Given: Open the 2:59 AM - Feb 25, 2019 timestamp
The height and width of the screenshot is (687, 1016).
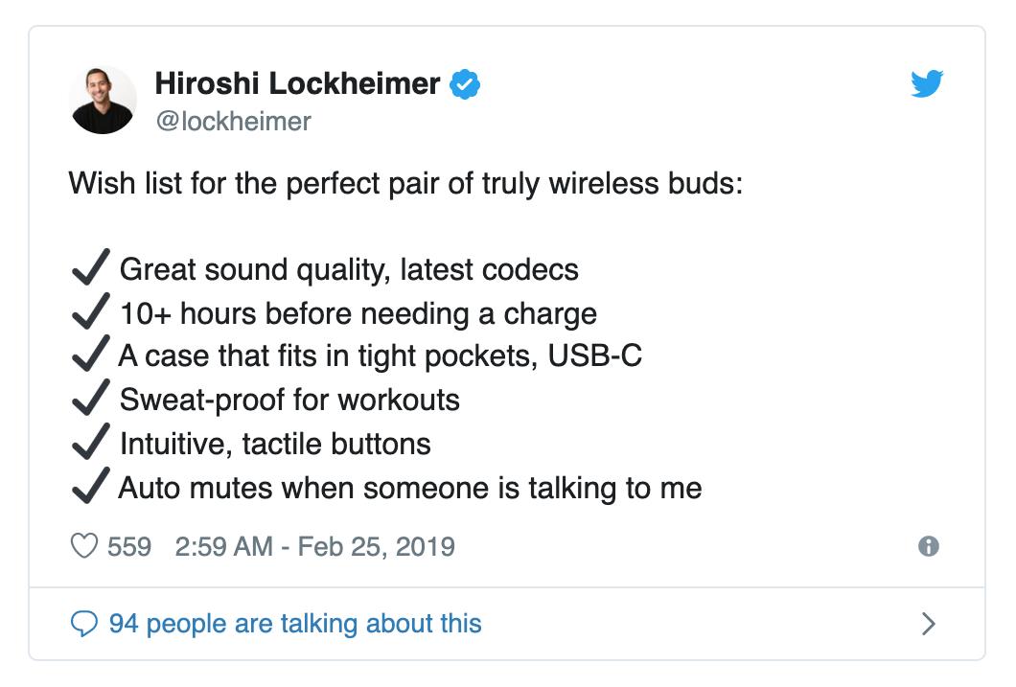Looking at the screenshot, I should pyautogui.click(x=315, y=546).
